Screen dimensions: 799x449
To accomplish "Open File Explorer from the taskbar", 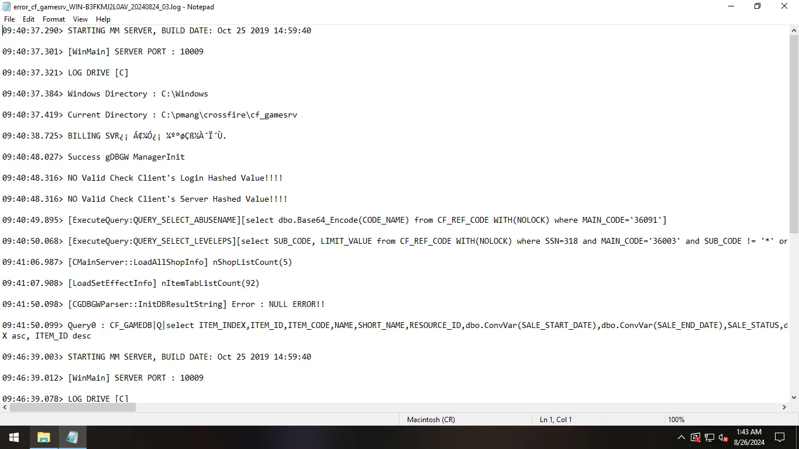I will pyautogui.click(x=44, y=437).
